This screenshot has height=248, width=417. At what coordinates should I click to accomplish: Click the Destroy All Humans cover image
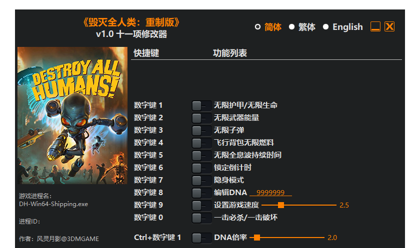[x=72, y=115]
